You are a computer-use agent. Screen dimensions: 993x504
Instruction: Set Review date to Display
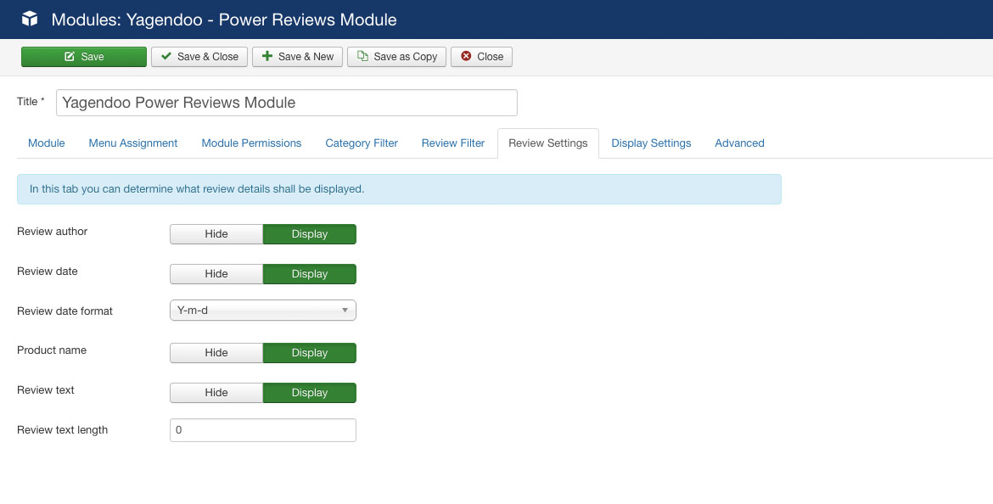(x=310, y=274)
